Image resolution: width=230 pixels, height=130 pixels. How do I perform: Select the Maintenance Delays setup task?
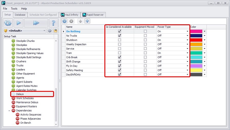(27, 102)
